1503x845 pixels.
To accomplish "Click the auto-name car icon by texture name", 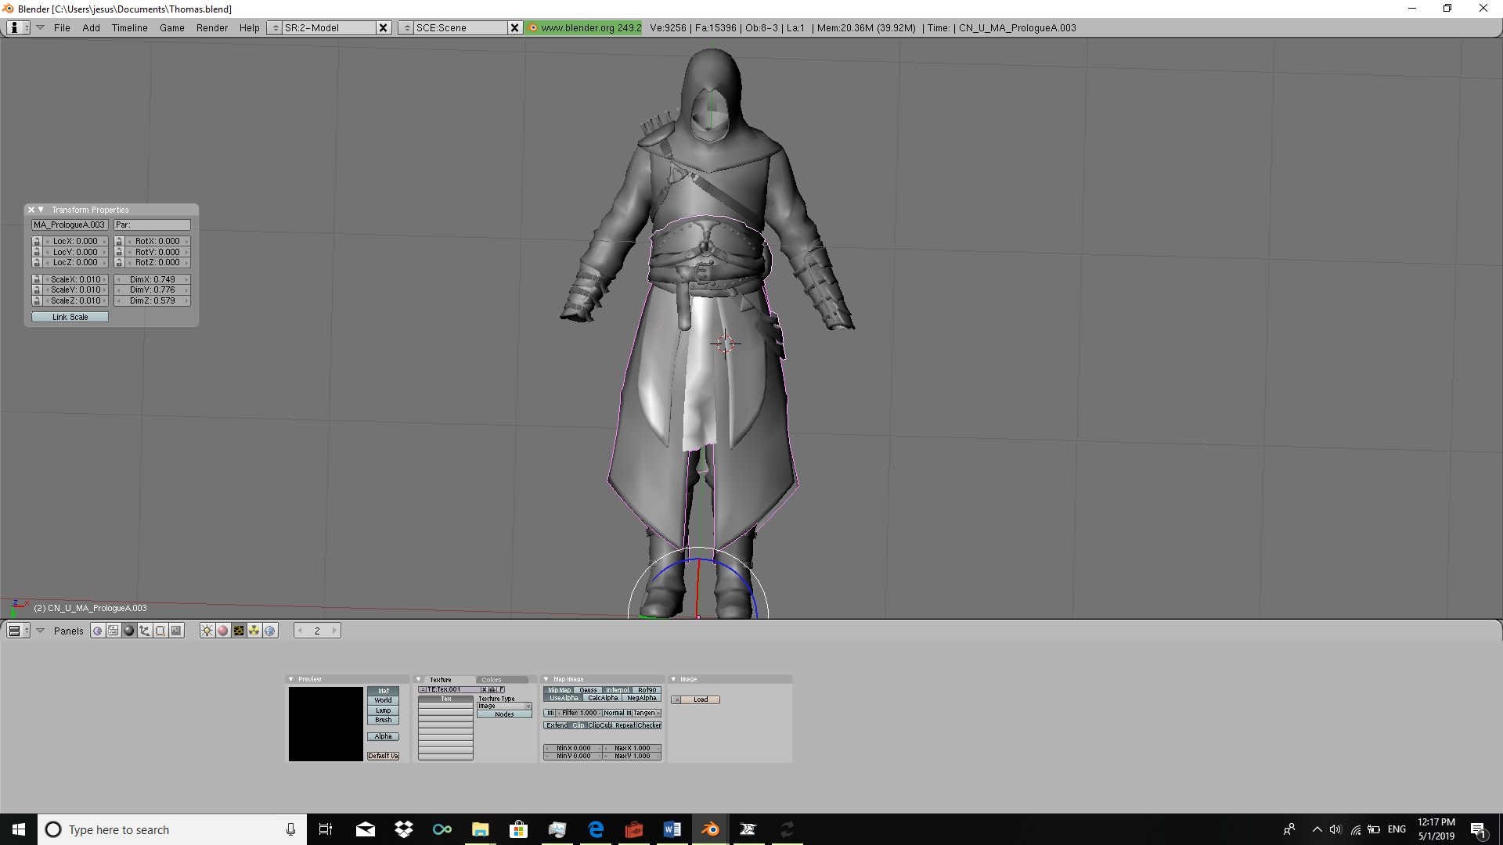I will (x=492, y=689).
